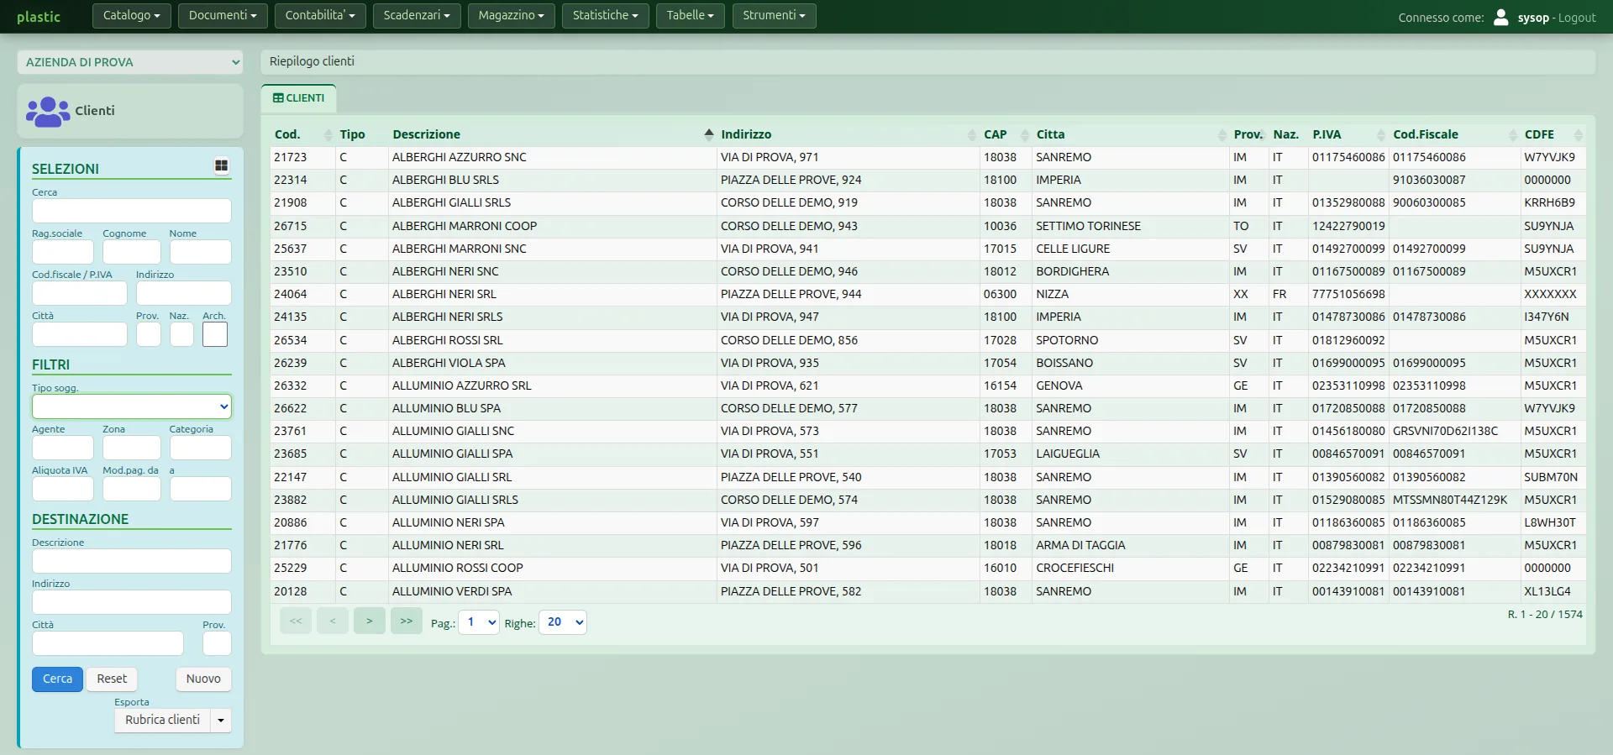Image resolution: width=1613 pixels, height=755 pixels.
Task: Open the Tipo sogg. dropdown
Action: point(132,406)
